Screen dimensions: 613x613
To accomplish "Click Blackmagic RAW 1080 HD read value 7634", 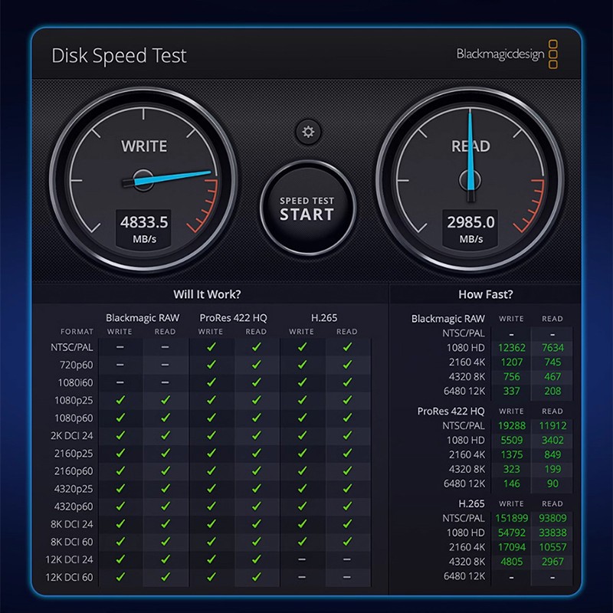I will (552, 348).
